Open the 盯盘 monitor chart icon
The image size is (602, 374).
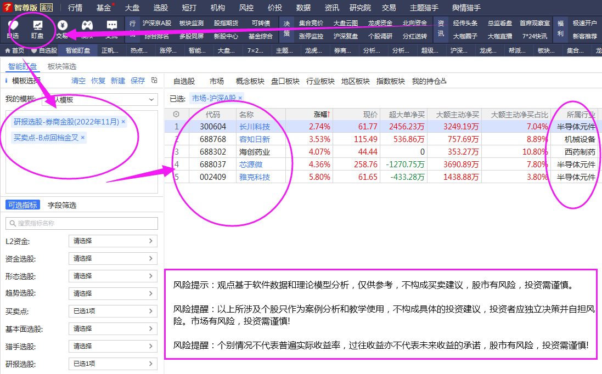(x=37, y=25)
